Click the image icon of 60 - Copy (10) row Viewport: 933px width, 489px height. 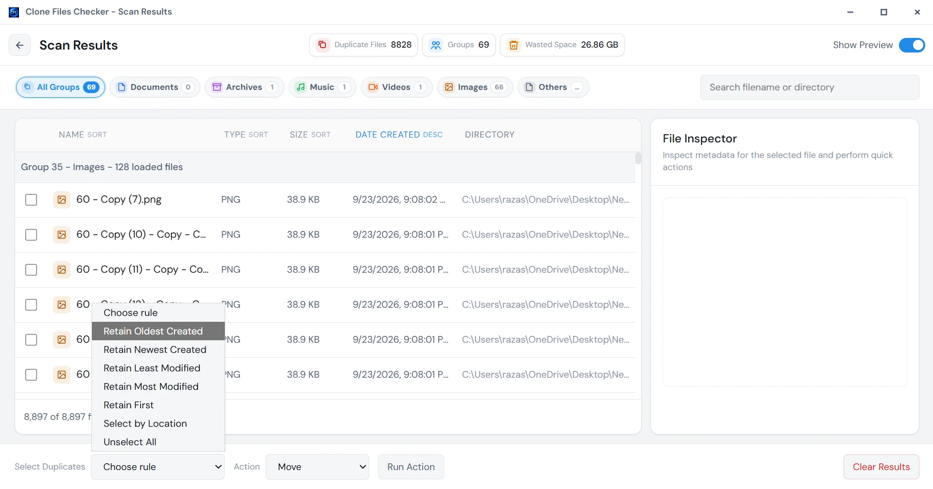tap(62, 234)
